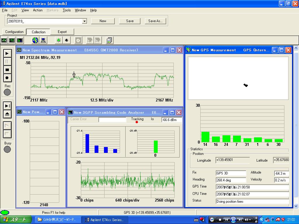
Task: Click the keyboard icon in the taskbar
Action: [196, 220]
